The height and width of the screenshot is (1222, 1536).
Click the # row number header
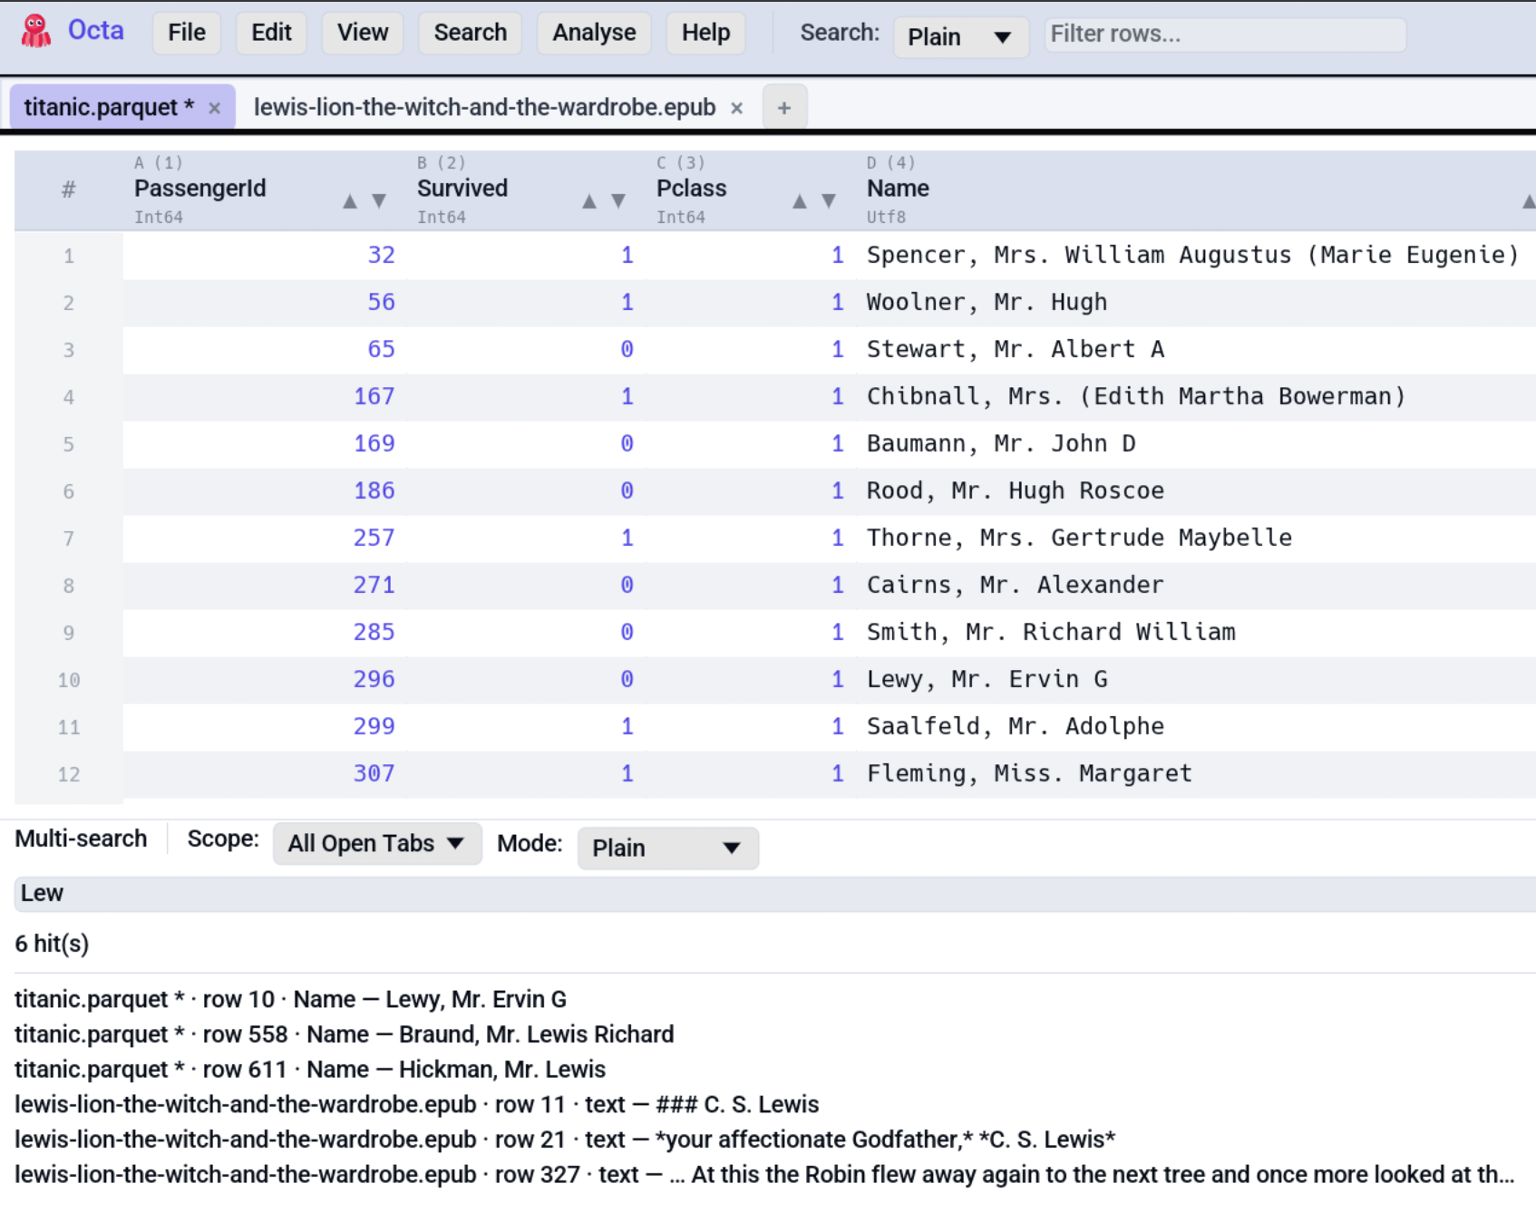coord(69,189)
